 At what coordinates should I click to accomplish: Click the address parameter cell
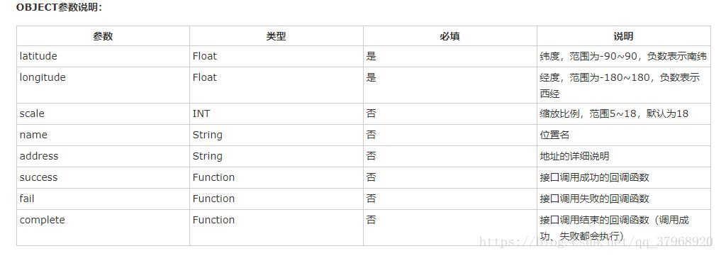pyautogui.click(x=103, y=156)
